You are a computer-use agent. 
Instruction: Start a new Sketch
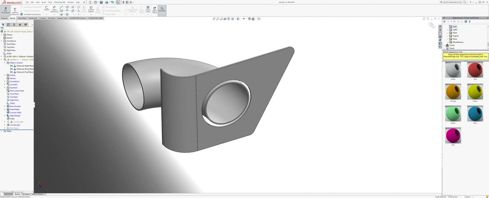[x=46, y=8]
